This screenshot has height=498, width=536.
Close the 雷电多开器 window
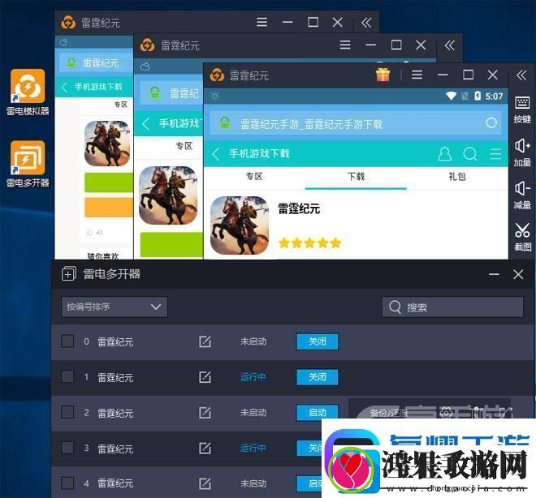518,274
